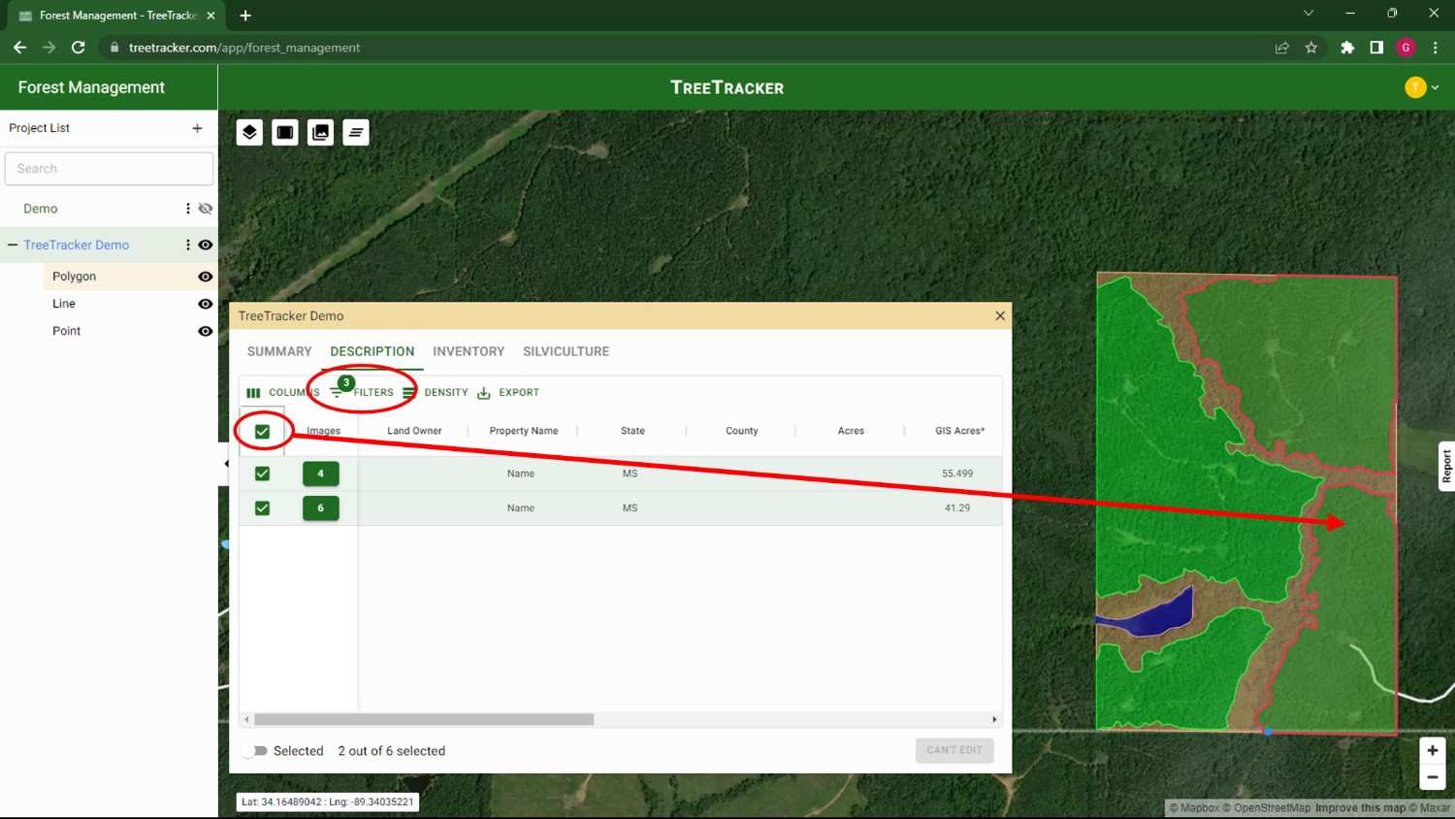Open the kebab menu beside TreeTracker Demo
This screenshot has width=1455, height=819.
point(187,245)
